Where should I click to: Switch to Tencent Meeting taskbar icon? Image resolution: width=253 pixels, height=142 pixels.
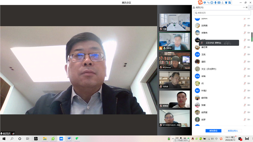tap(61, 139)
